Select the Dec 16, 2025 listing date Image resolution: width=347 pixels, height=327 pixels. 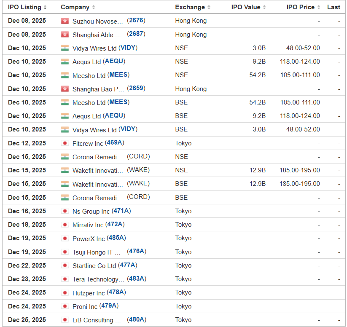point(27,211)
